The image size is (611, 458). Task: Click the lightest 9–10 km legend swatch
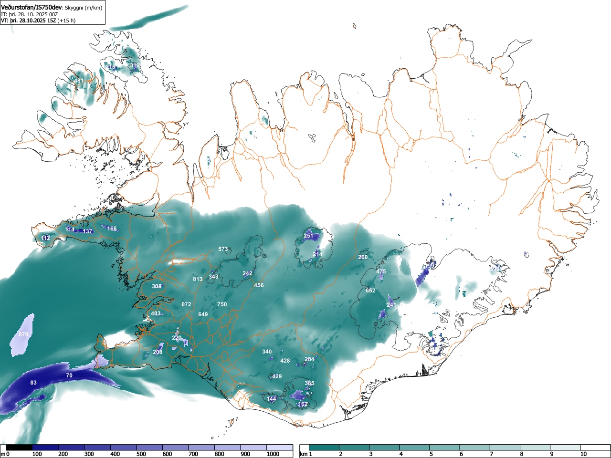566,448
